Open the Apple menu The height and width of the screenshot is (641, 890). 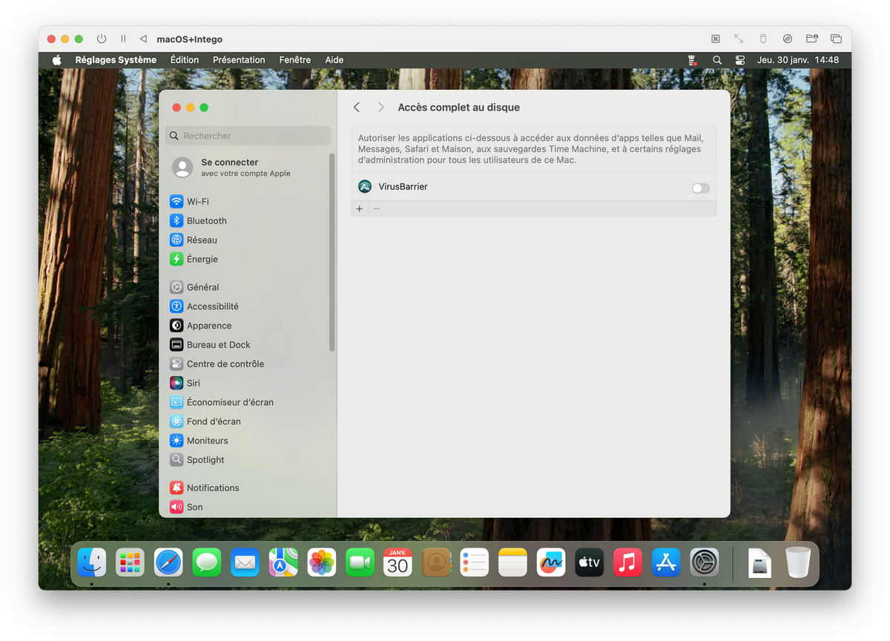[57, 60]
